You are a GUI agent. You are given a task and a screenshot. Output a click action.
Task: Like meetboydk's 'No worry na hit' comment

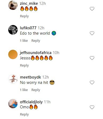pyautogui.click(x=92, y=83)
